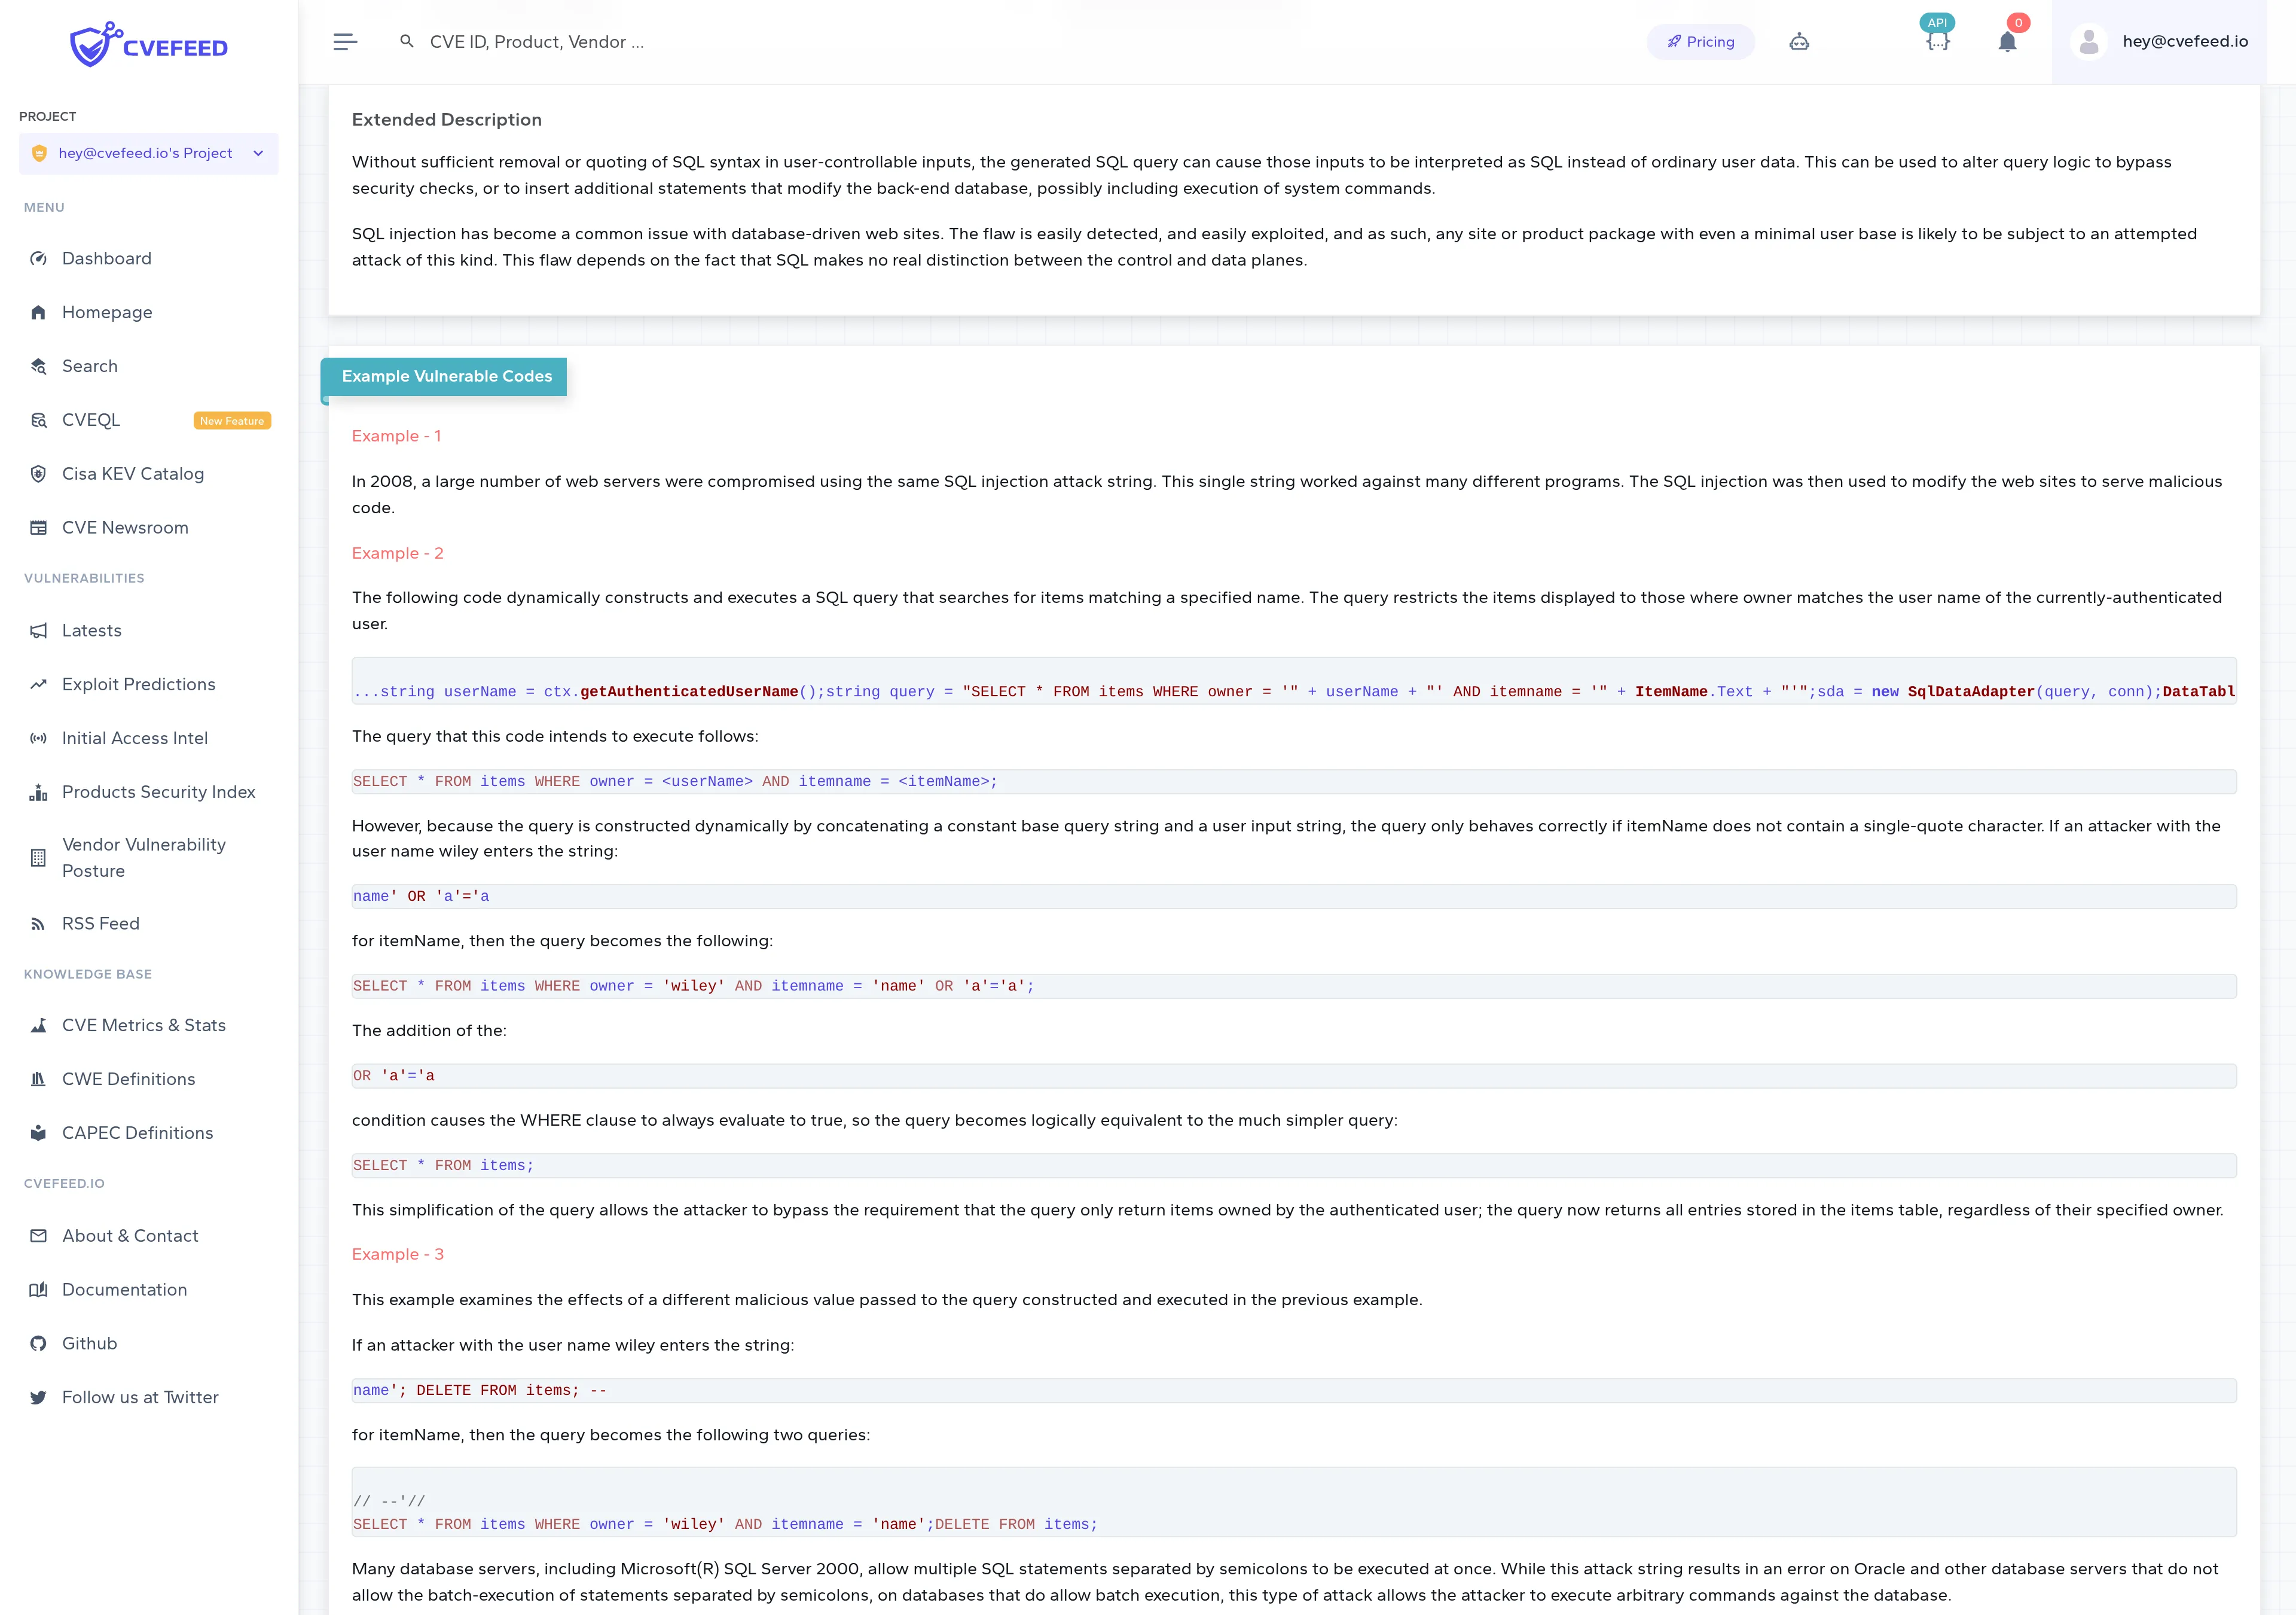Click the user avatar icon
The width and height of the screenshot is (2296, 1615).
click(x=2088, y=42)
